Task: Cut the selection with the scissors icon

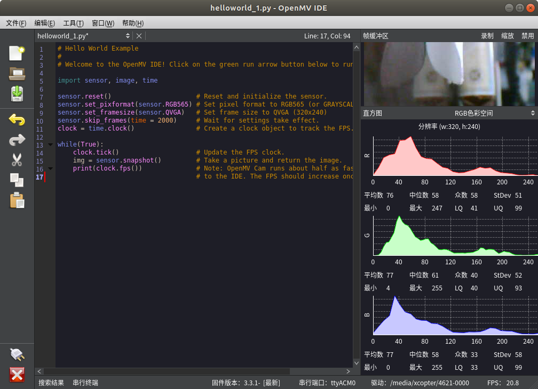Action: coord(17,160)
